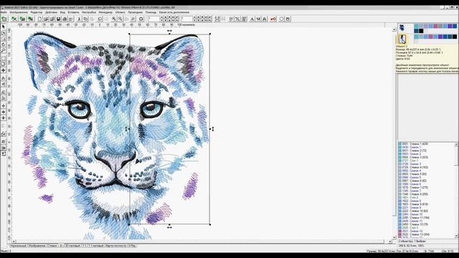Click canvas horizontal scrollbar right arrow
Screen dimensions: 459x258
tap(390, 242)
